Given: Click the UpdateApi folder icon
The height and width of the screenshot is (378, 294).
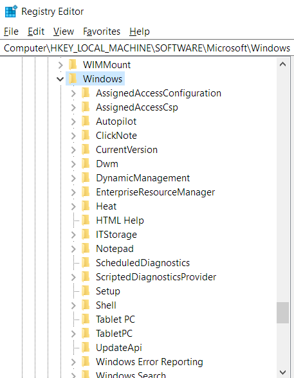Looking at the screenshot, I should (x=86, y=347).
